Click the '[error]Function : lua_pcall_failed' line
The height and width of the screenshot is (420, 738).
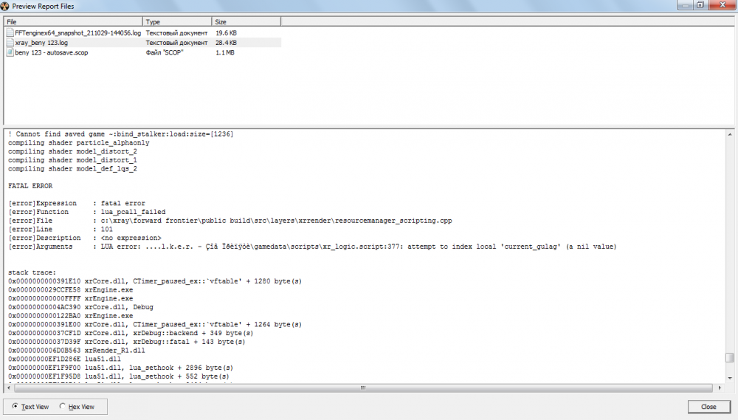pyautogui.click(x=86, y=212)
